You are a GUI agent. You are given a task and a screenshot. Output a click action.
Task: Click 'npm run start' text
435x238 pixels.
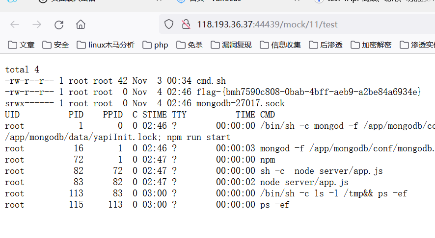coord(198,137)
